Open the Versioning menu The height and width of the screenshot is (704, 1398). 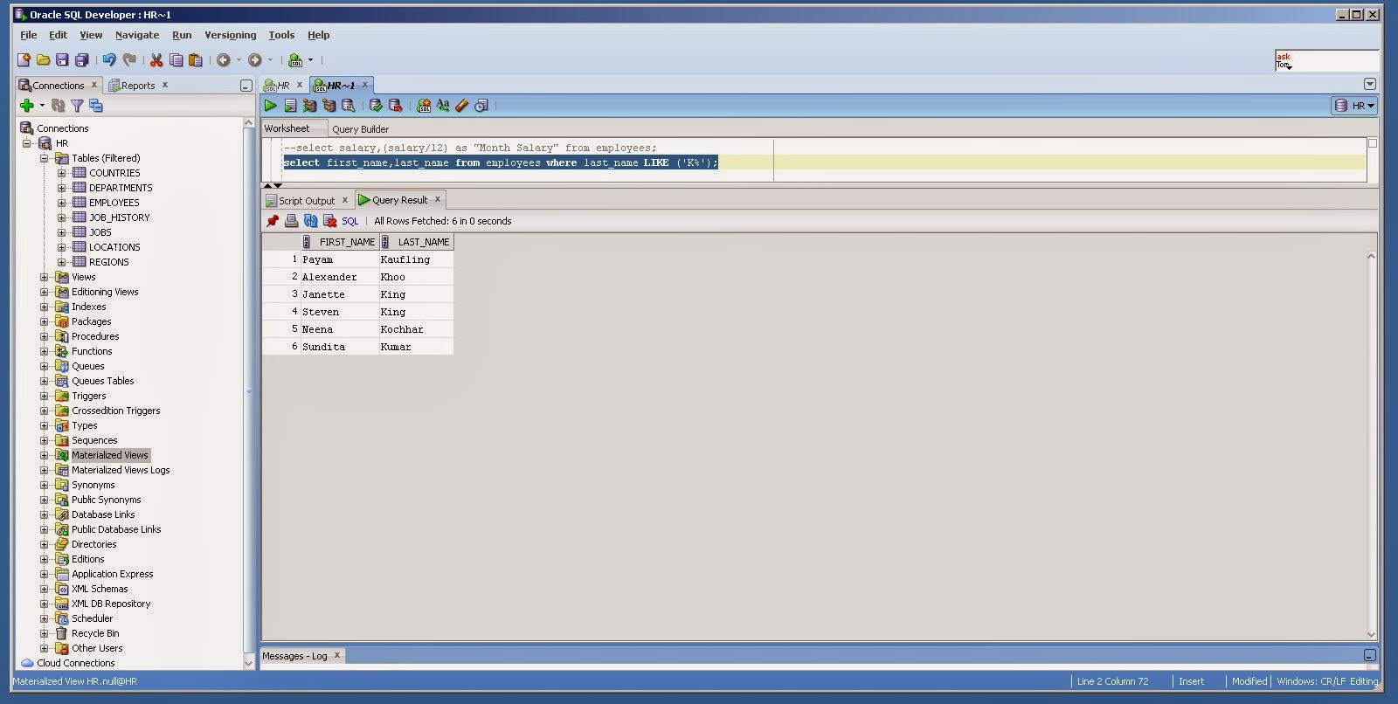pos(231,35)
